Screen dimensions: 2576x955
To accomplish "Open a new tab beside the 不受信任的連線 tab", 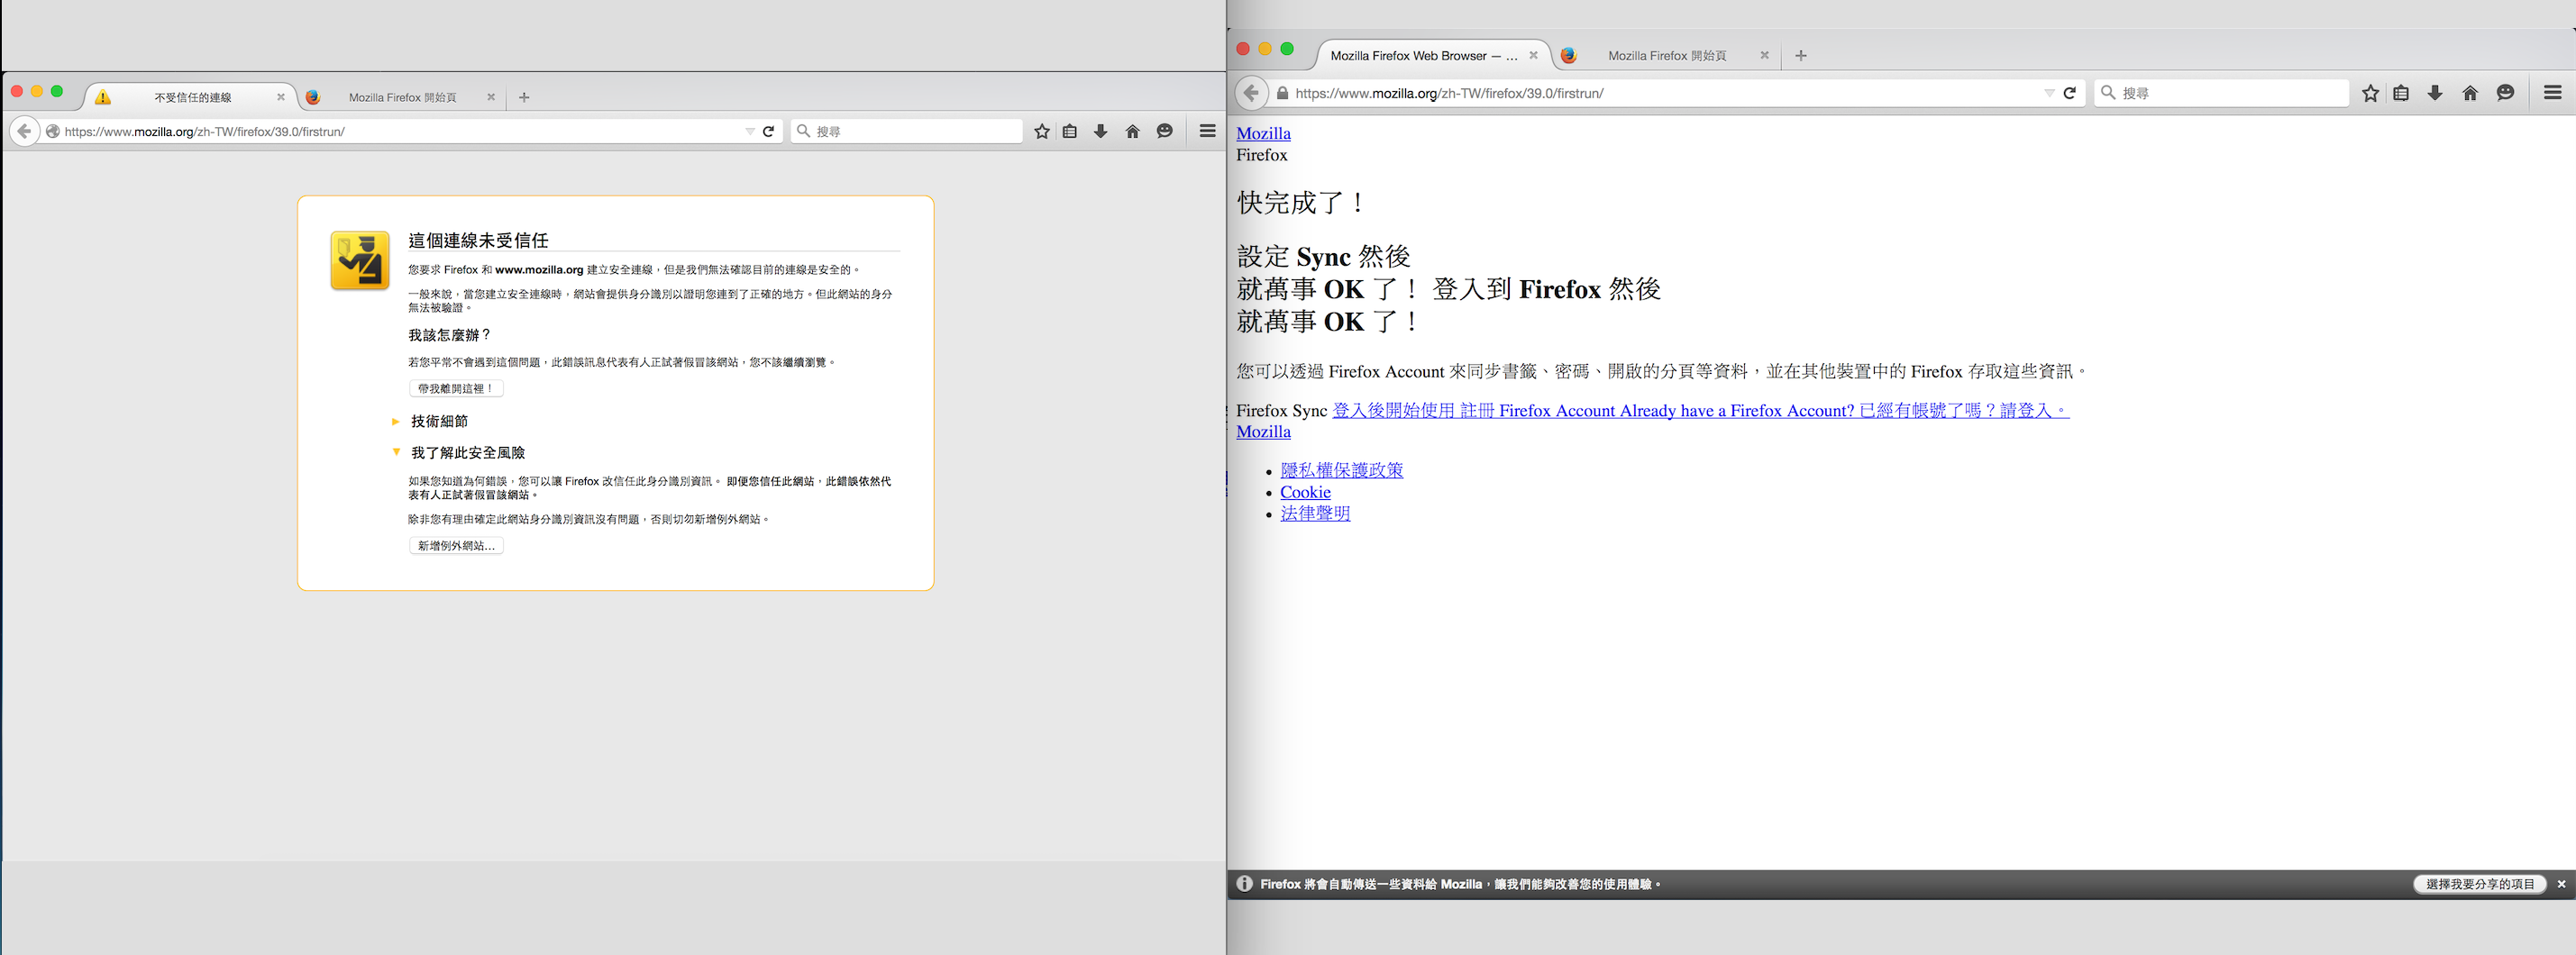I will [524, 97].
